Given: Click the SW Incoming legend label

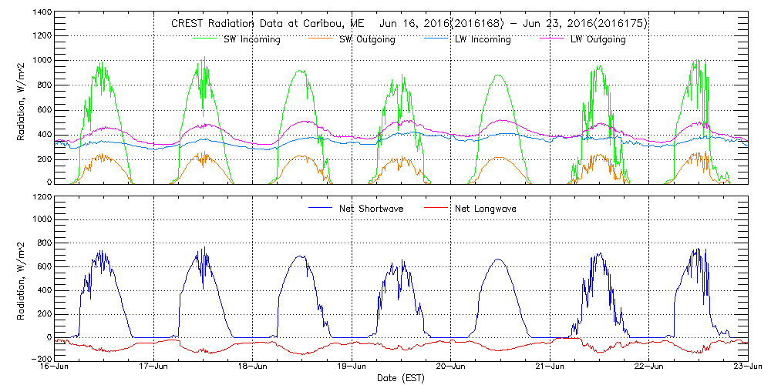Looking at the screenshot, I should (x=251, y=39).
